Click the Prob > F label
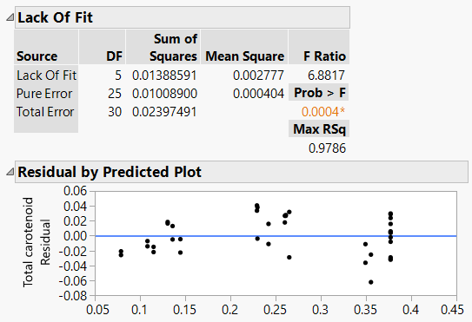This screenshot has height=322, width=472. pos(319,92)
